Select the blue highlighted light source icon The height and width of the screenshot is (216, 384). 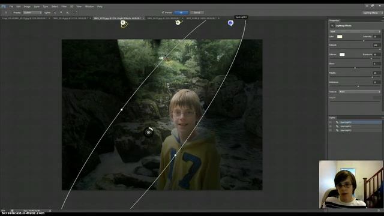point(230,23)
